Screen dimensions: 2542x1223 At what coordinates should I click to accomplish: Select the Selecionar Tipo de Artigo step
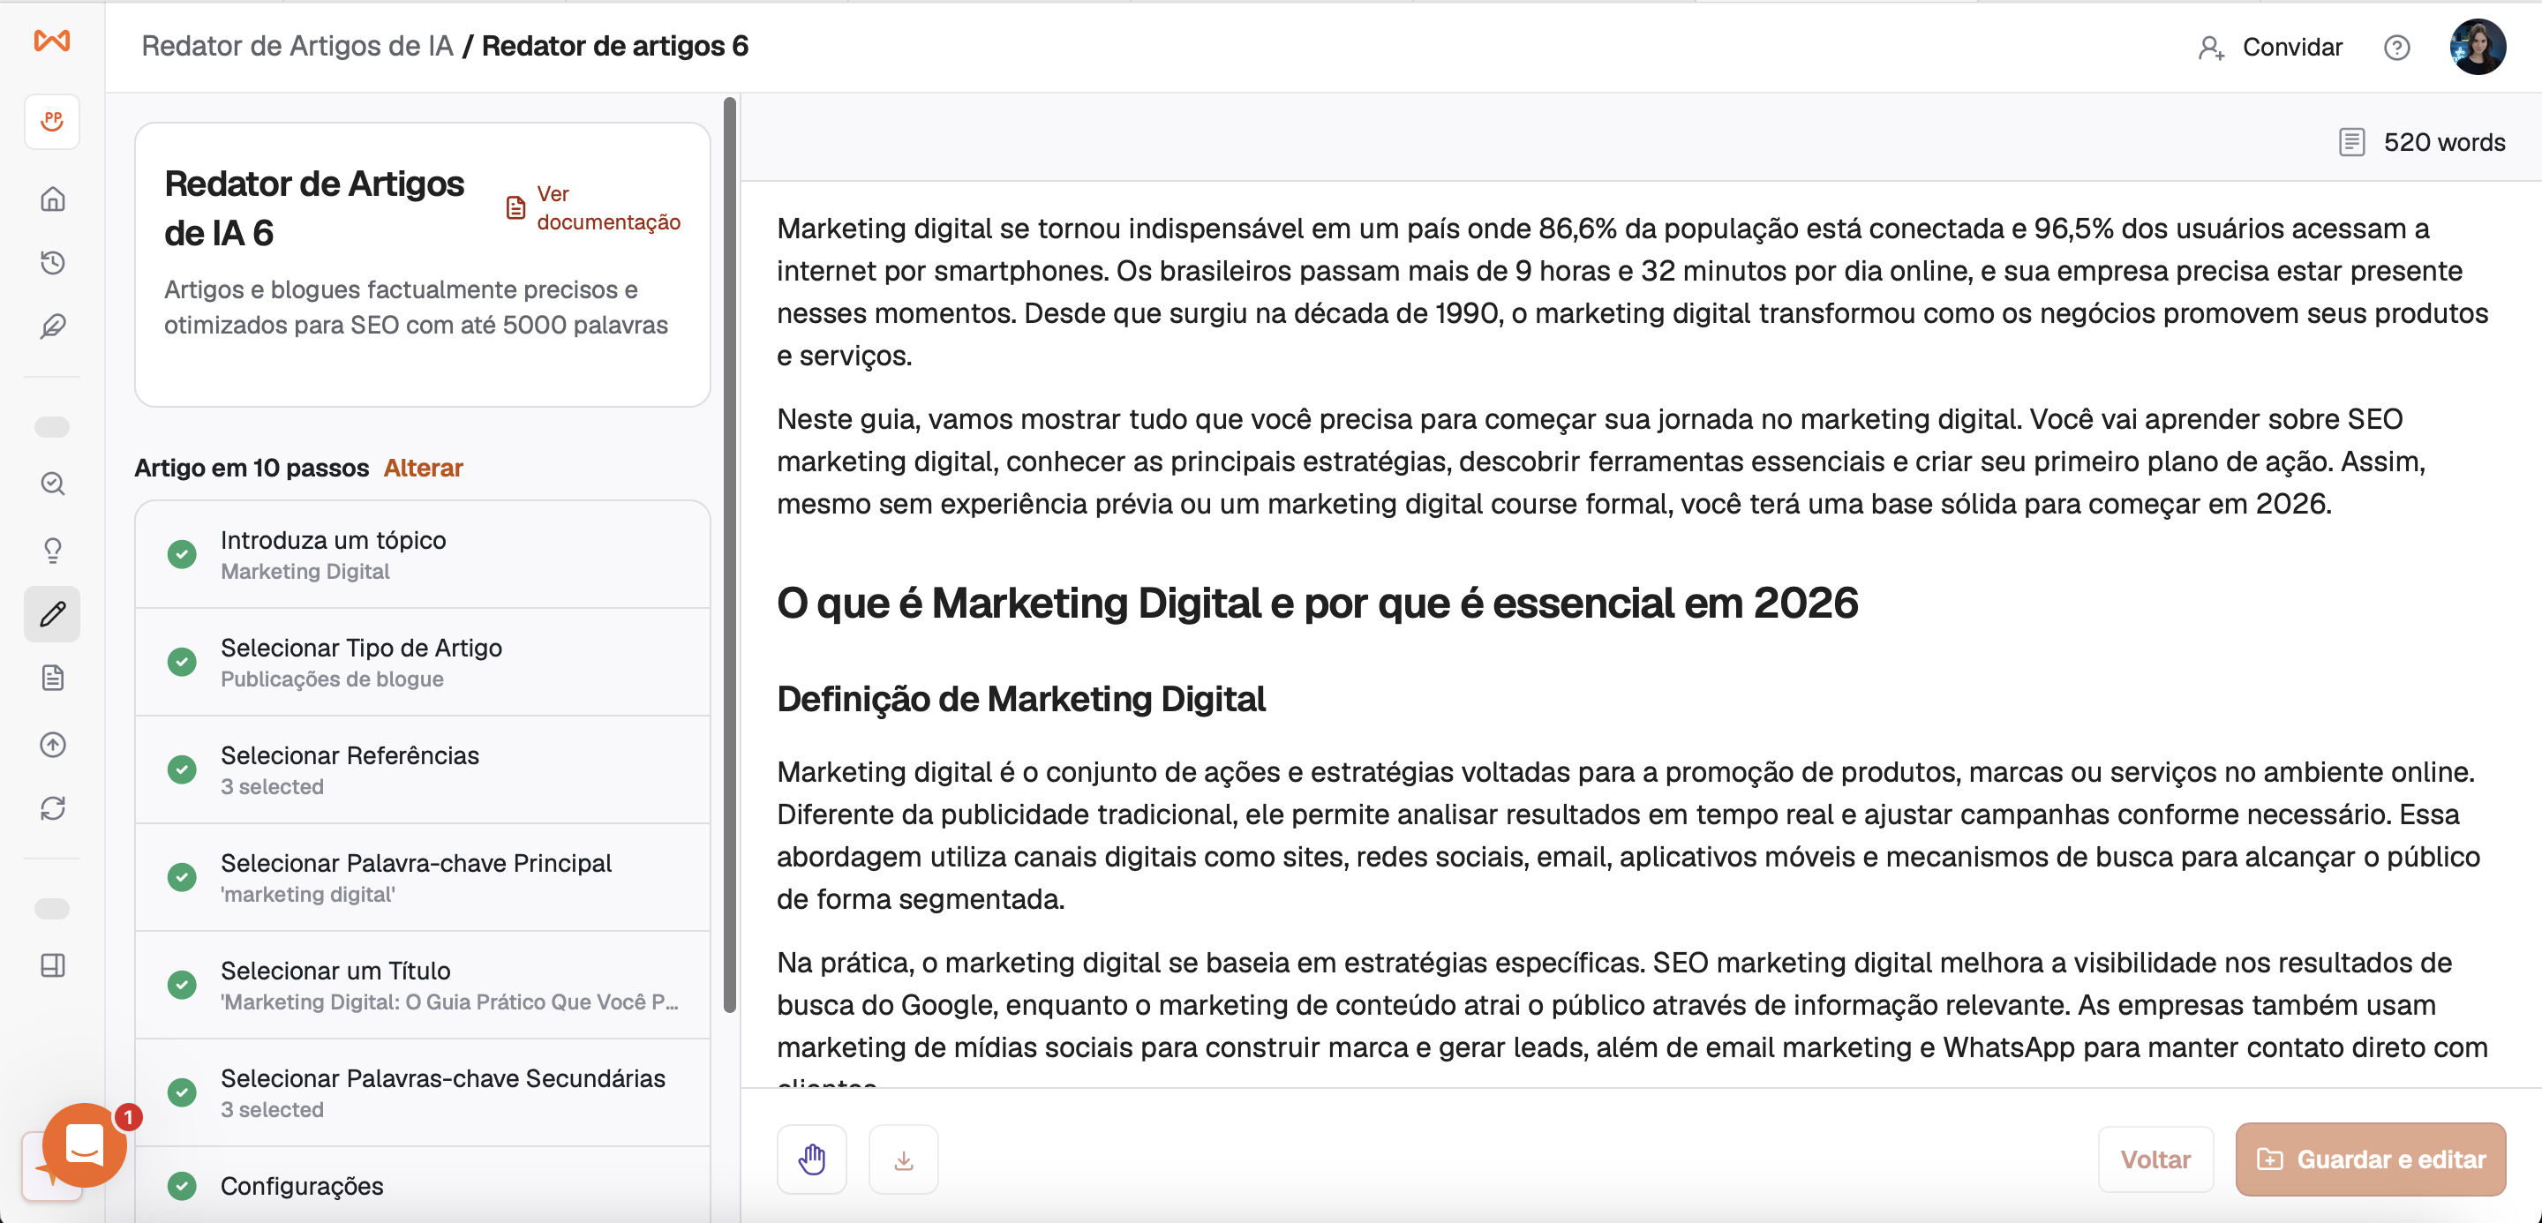(x=423, y=662)
